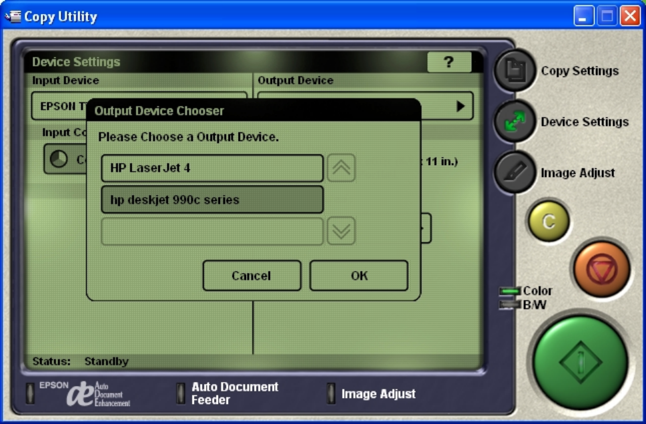Viewport: 646px width, 424px height.
Task: Click the Device Settings side label
Action: click(585, 122)
